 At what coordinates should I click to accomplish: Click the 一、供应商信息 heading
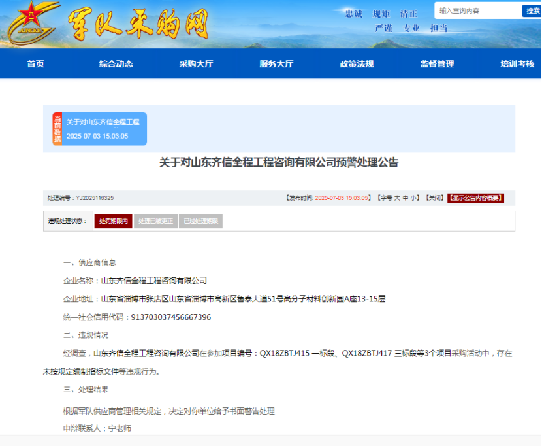[89, 262]
